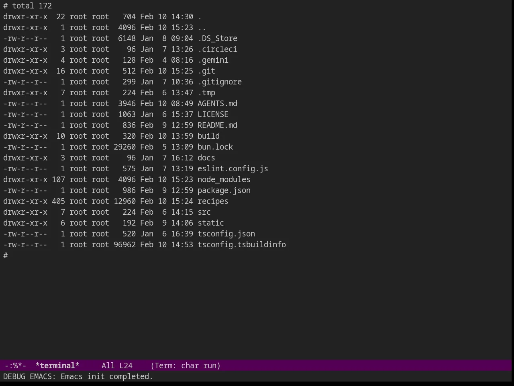Click the shell prompt at the bottom
Image resolution: width=514 pixels, height=386 pixels.
(x=6, y=255)
